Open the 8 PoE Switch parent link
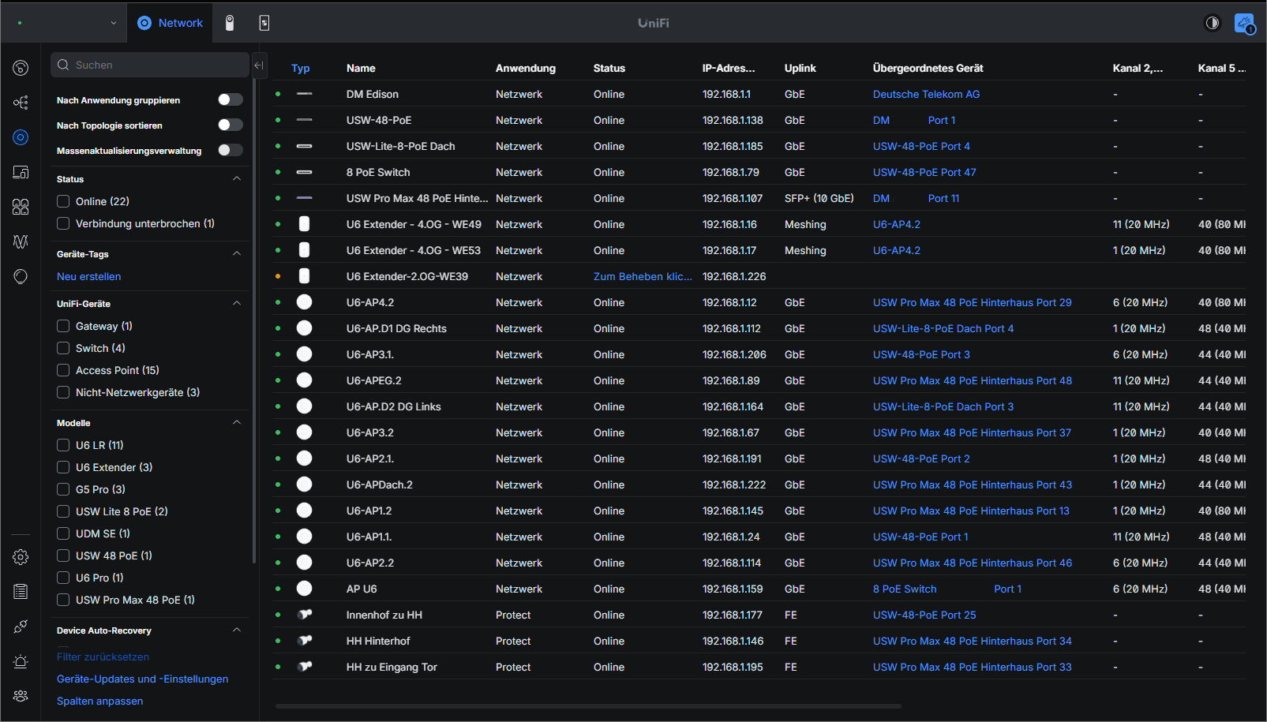Screen dimensions: 1267x722 tap(905, 589)
